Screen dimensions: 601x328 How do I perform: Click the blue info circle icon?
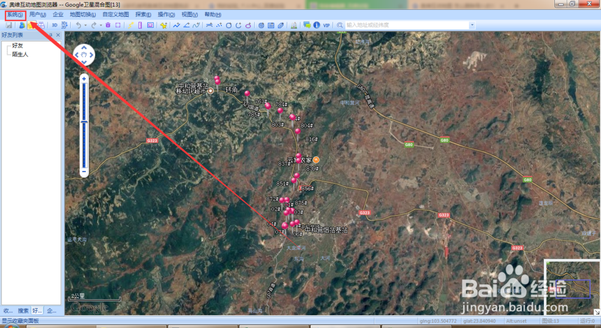317,25
